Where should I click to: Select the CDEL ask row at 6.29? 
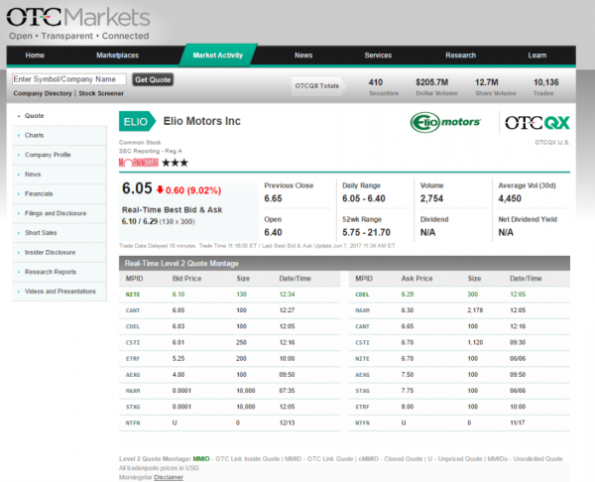click(x=459, y=295)
